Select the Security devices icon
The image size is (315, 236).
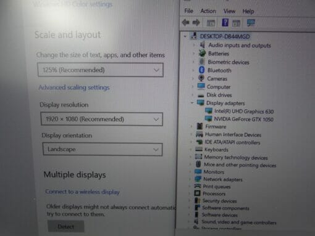[x=197, y=200]
